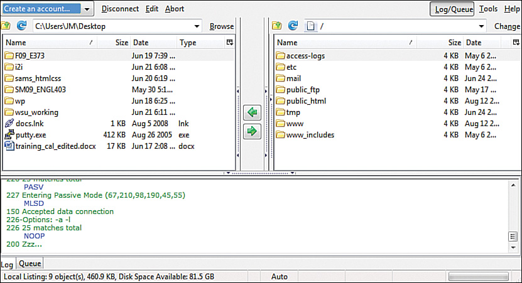
Task: Select the F09_E373 folder icon
Action: pyautogui.click(x=9, y=56)
